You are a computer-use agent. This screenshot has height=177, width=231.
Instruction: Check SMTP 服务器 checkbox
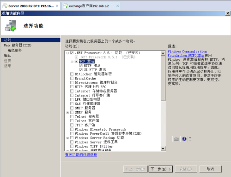[x=72, y=108]
